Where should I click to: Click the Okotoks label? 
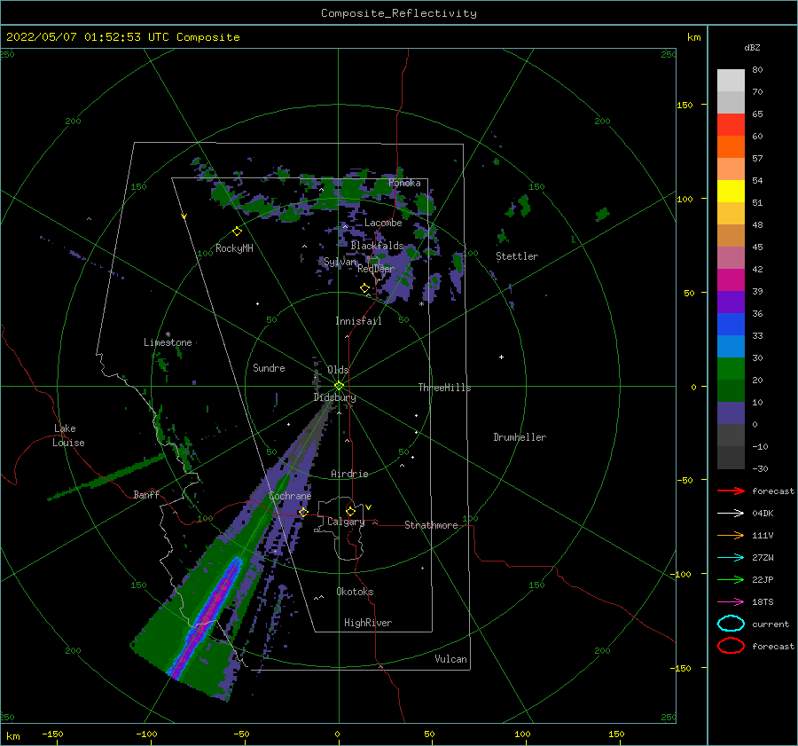[x=355, y=592]
